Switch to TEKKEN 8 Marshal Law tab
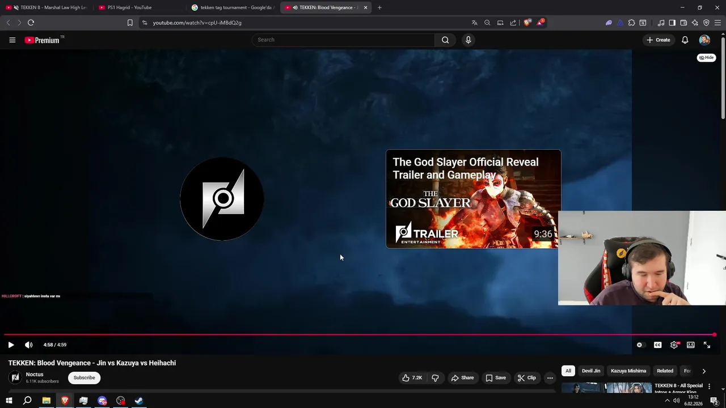The height and width of the screenshot is (408, 726). 47,7
